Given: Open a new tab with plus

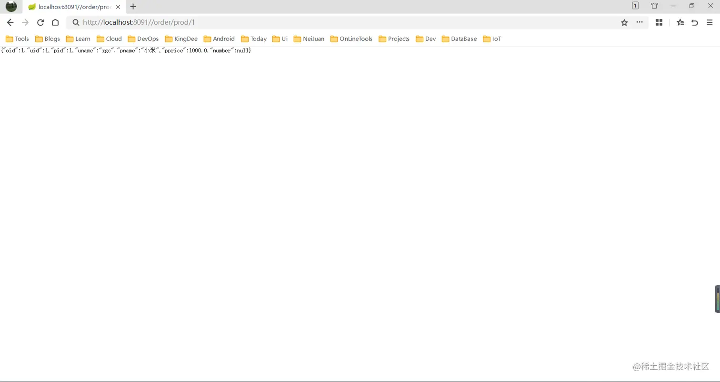Looking at the screenshot, I should click(133, 7).
